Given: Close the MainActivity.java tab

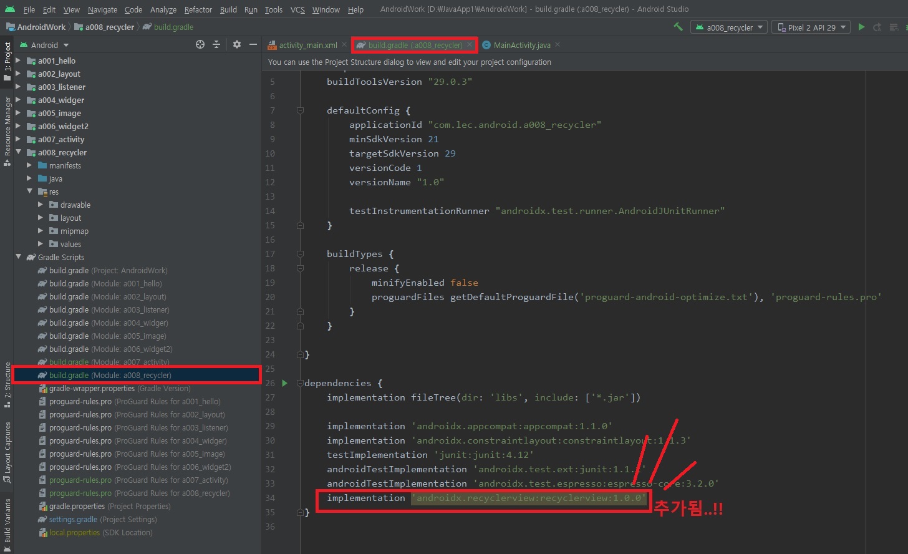Looking at the screenshot, I should point(558,45).
